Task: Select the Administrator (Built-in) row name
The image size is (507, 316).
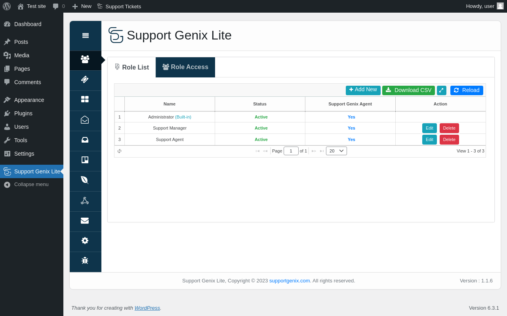Action: tap(170, 117)
